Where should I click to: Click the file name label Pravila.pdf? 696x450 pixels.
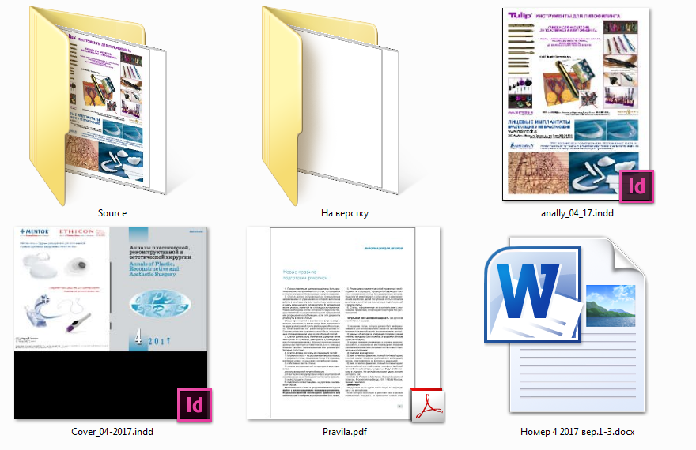click(x=345, y=431)
